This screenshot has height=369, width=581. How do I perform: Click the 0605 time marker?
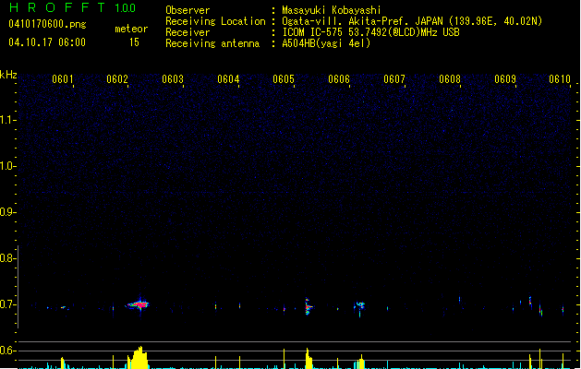coord(284,79)
